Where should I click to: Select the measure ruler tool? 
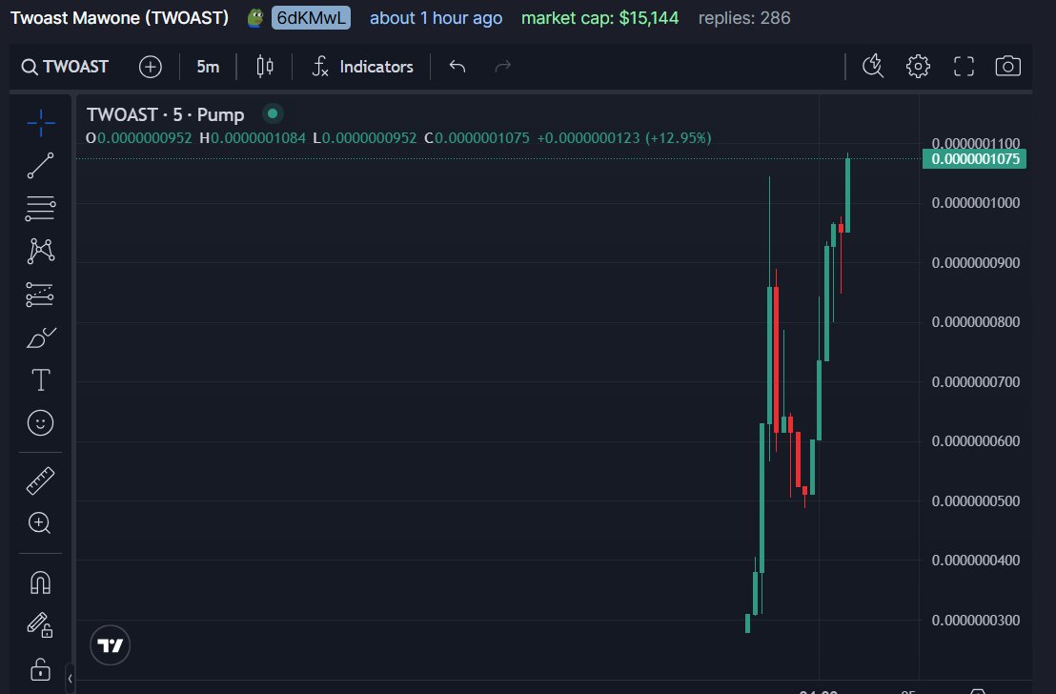click(40, 480)
